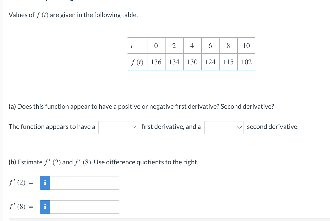Image resolution: width=330 pixels, height=221 pixels.
Task: Click the info icon beside f'(8)
Action: [x=45, y=207]
